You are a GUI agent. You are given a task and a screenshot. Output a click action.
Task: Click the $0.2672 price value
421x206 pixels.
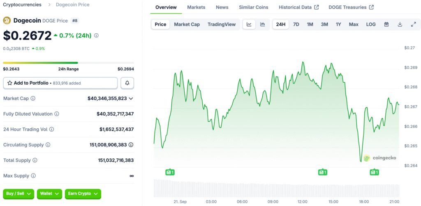tap(27, 35)
